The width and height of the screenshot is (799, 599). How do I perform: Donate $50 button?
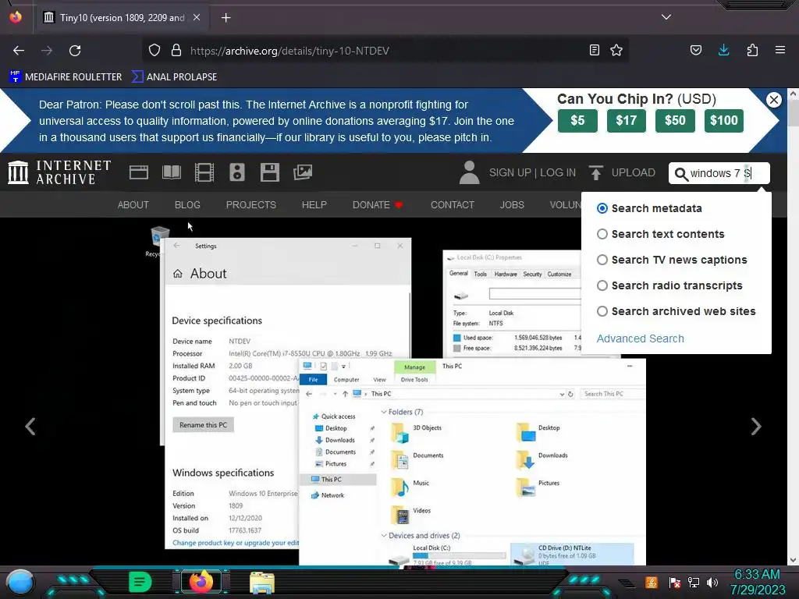(x=675, y=121)
